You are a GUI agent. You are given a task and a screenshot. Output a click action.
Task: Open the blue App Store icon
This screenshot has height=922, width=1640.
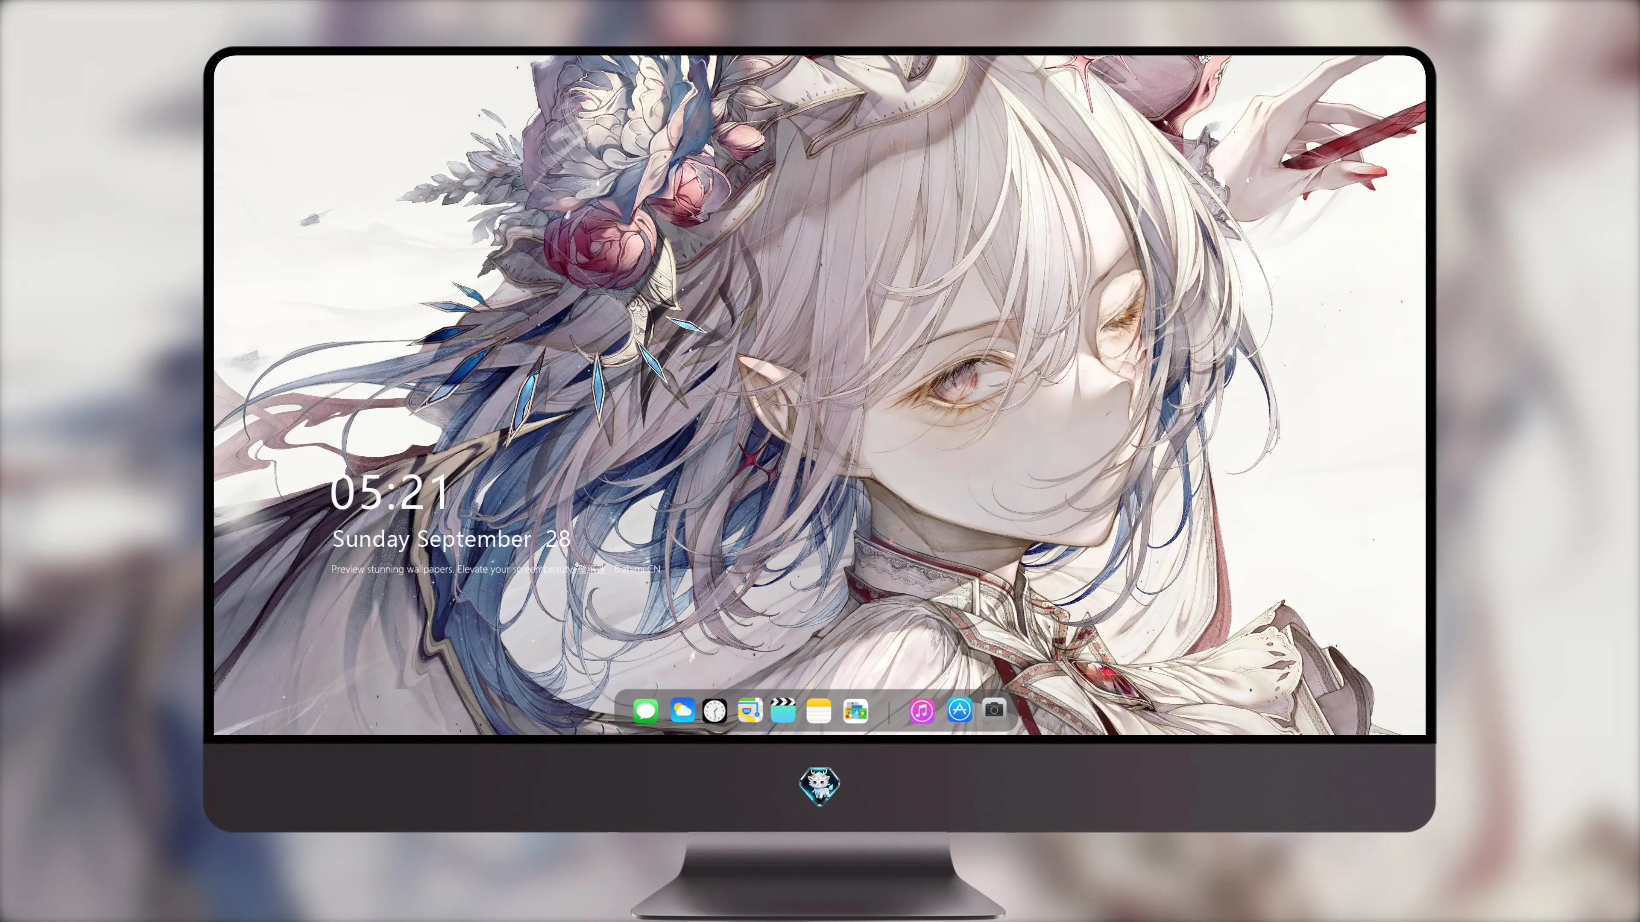tap(959, 709)
